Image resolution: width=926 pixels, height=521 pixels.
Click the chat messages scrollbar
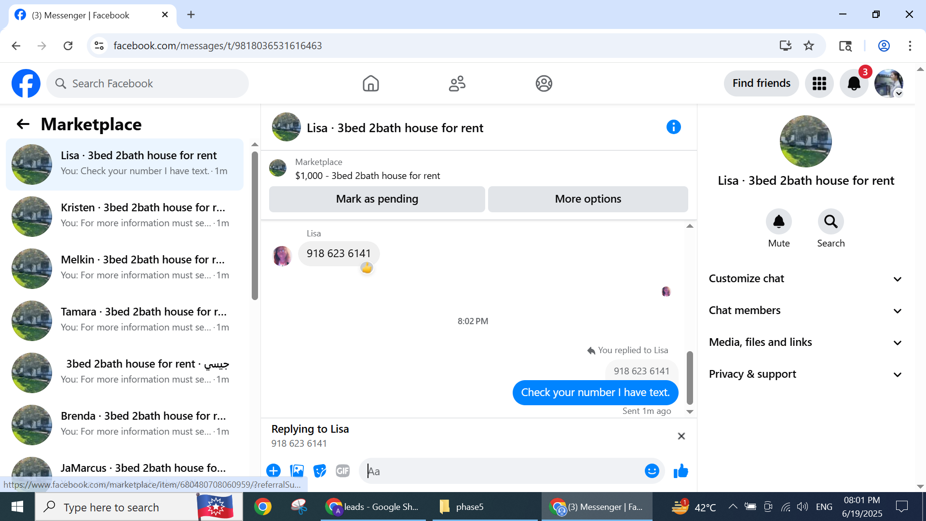[690, 378]
